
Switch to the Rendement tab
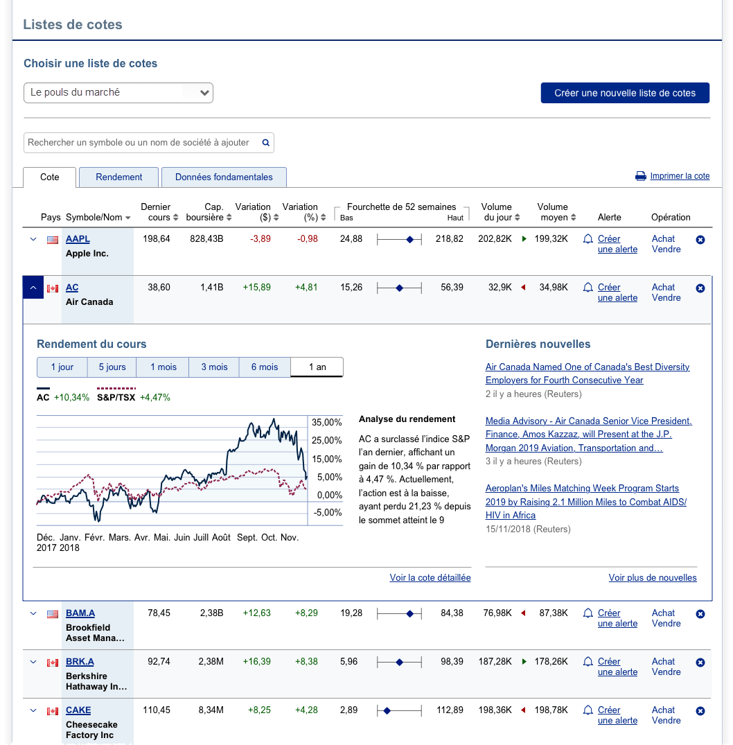[x=118, y=177]
